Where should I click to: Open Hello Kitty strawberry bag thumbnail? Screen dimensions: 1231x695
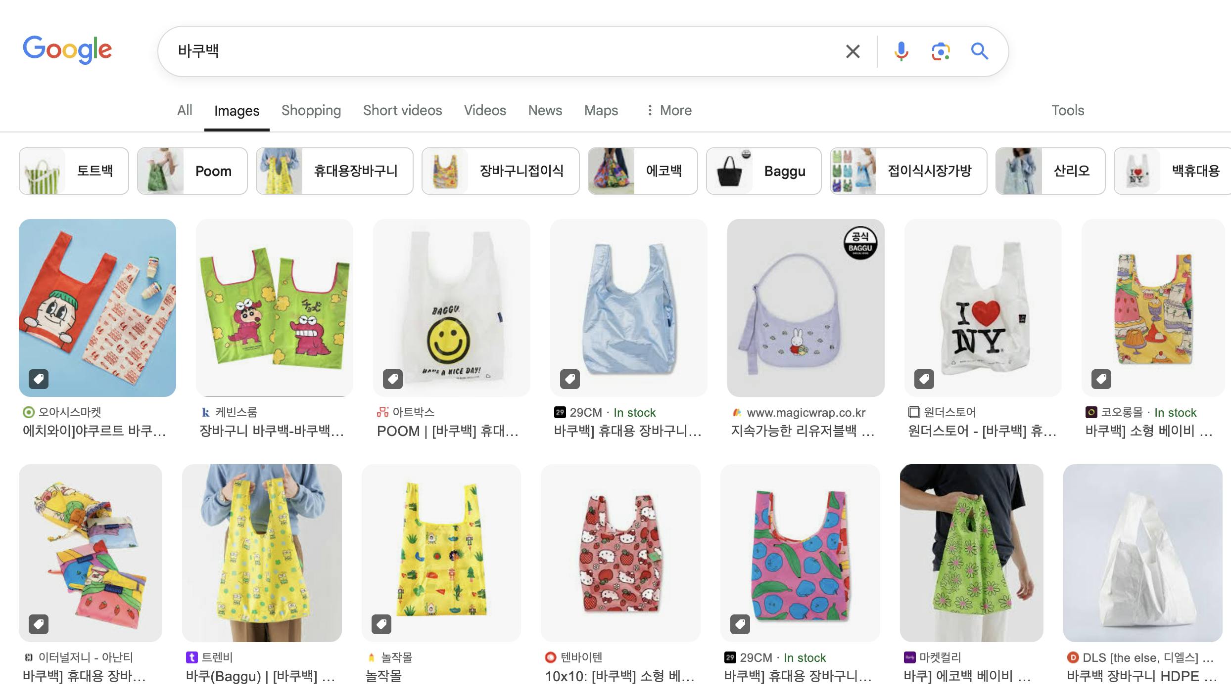tap(620, 553)
